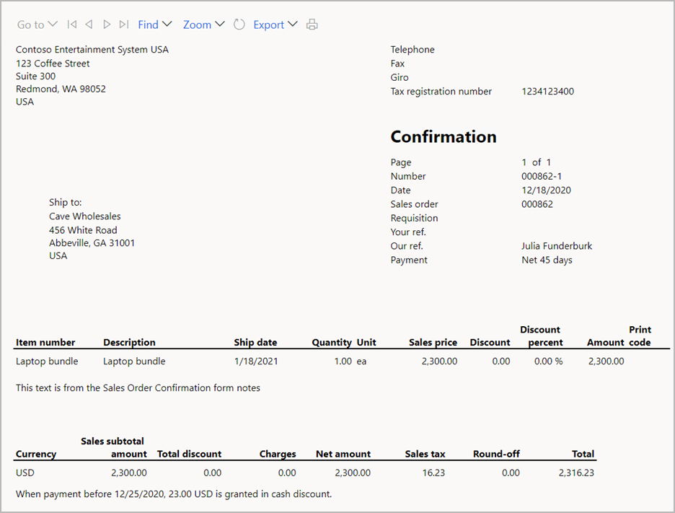Open the Go to dropdown
675x513 pixels.
point(37,25)
